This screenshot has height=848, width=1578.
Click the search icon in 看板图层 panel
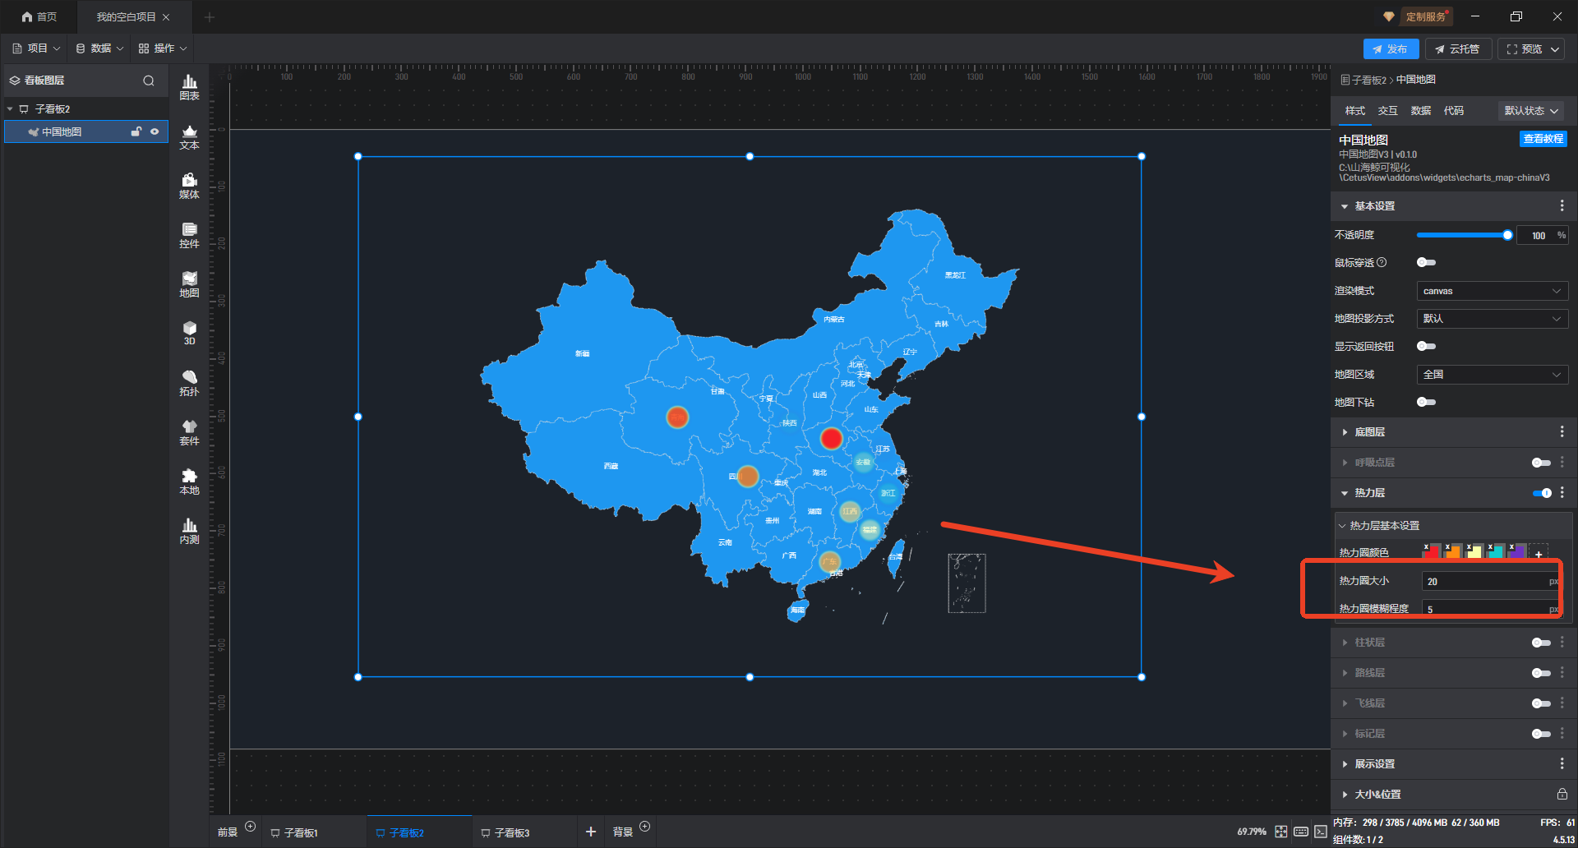pyautogui.click(x=149, y=81)
